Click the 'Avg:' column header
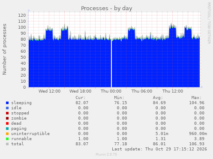Image resolution: width=213 pixels, height=159 pixels. [158, 98]
